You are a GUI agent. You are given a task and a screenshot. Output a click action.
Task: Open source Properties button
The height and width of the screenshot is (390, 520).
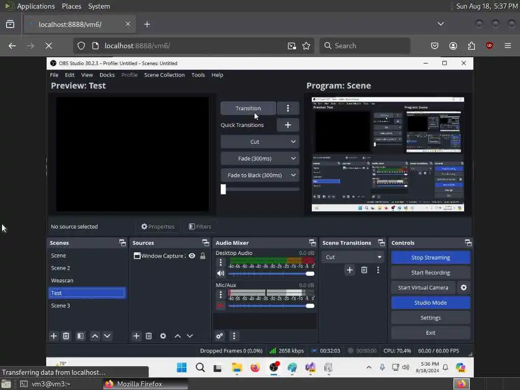pos(158,226)
